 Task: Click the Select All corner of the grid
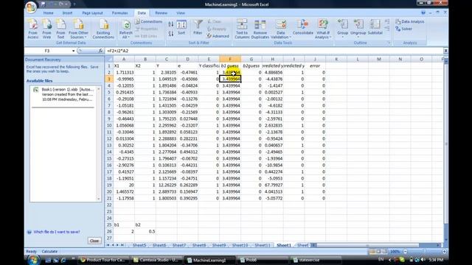click(x=108, y=59)
